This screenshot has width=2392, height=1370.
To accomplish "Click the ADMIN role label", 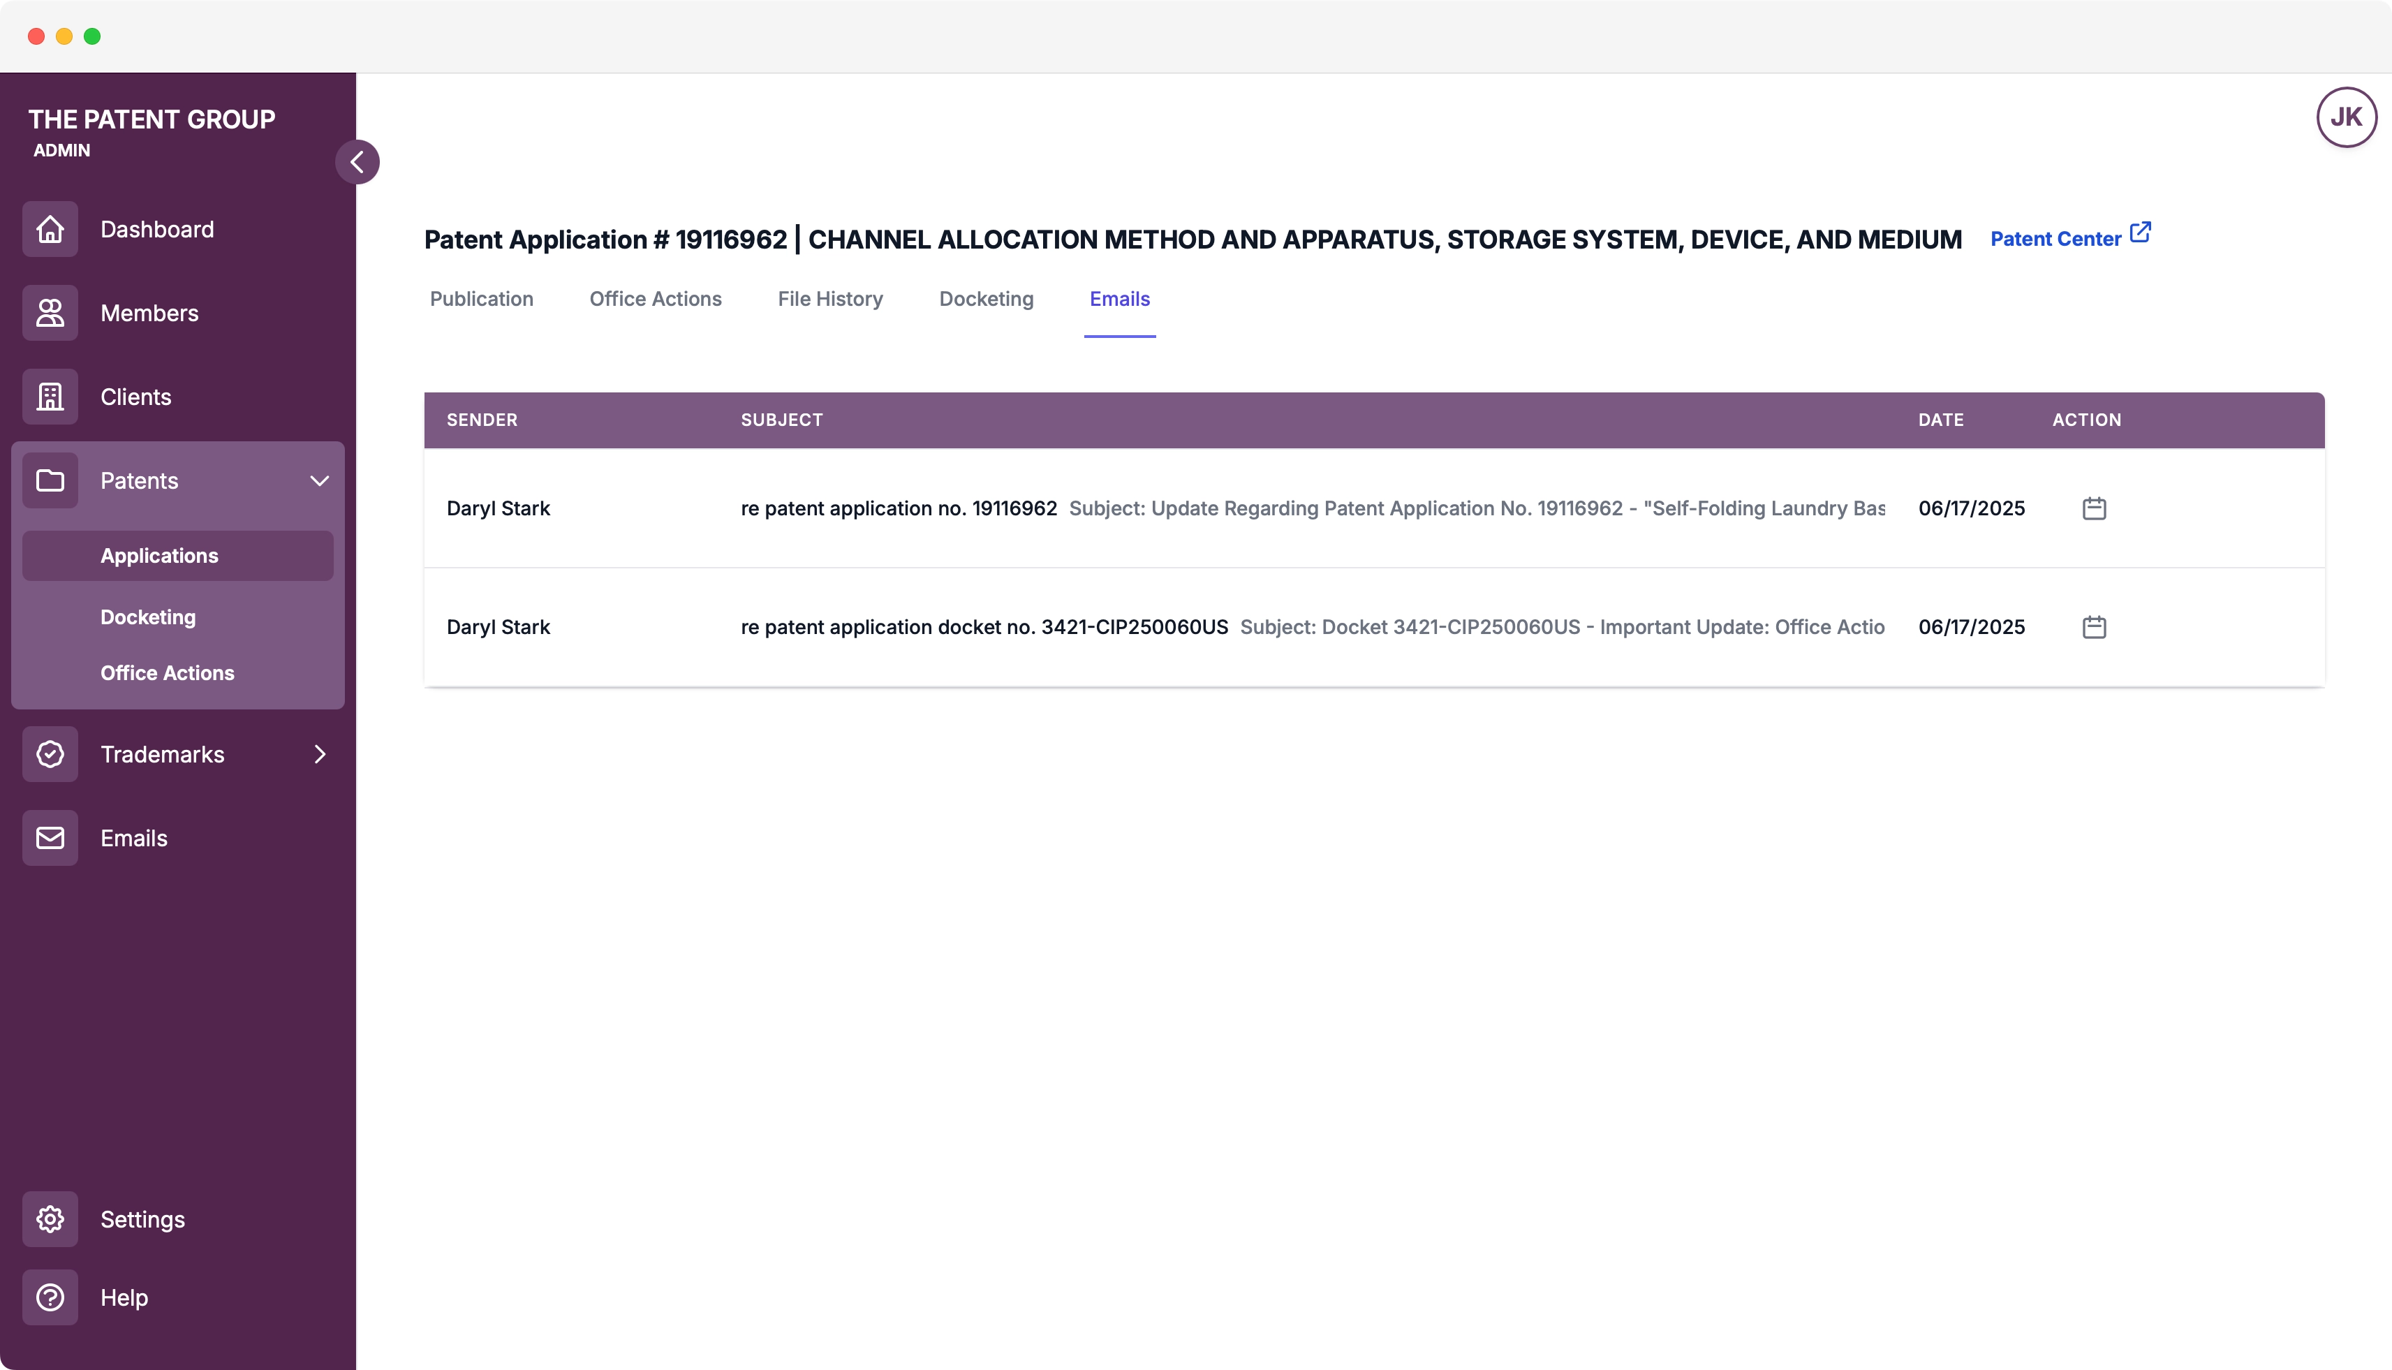I will pyautogui.click(x=62, y=149).
